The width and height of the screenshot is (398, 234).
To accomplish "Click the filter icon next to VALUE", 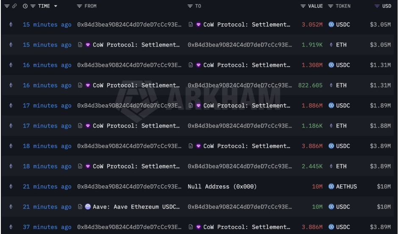I will pyautogui.click(x=303, y=6).
